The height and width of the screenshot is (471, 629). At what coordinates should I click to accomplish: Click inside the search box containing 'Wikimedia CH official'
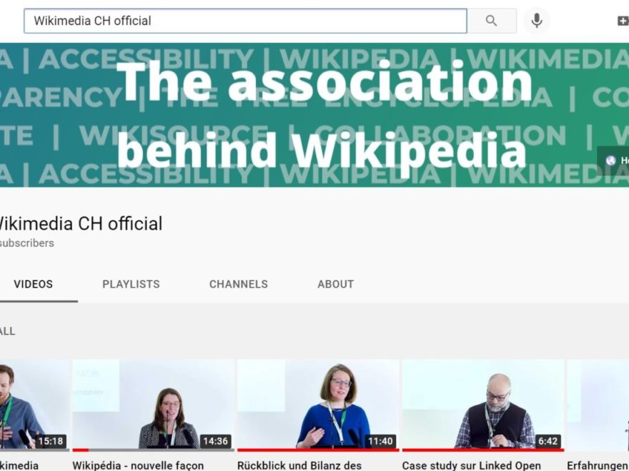click(244, 21)
